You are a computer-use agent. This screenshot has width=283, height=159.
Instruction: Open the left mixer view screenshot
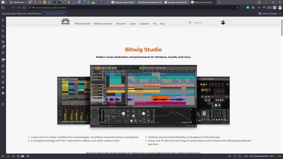point(74,100)
